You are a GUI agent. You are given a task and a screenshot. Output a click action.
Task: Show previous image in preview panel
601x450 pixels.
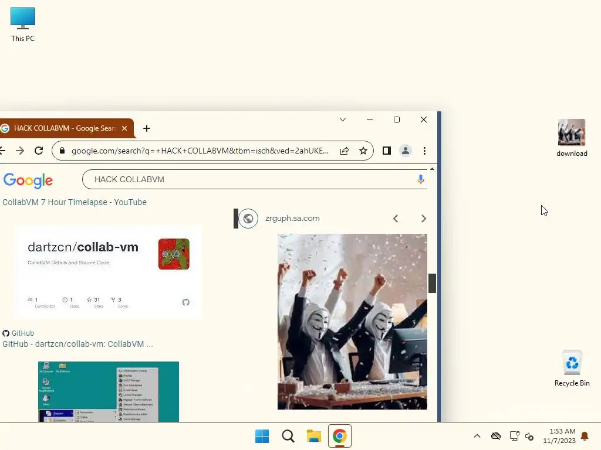pyautogui.click(x=396, y=219)
